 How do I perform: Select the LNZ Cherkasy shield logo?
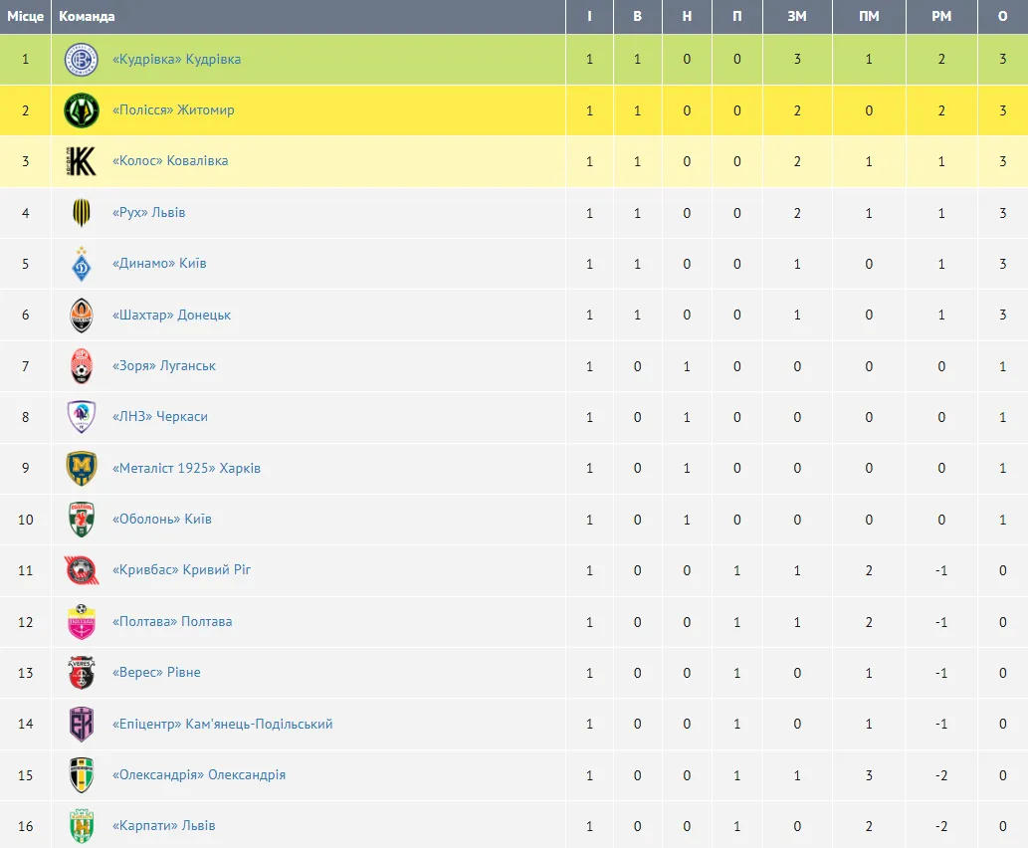(x=82, y=417)
